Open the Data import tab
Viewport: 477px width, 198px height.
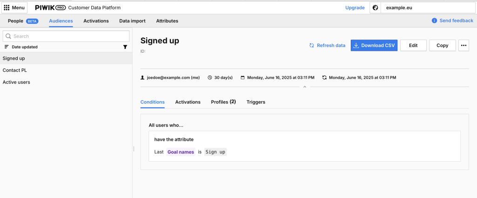coord(132,21)
